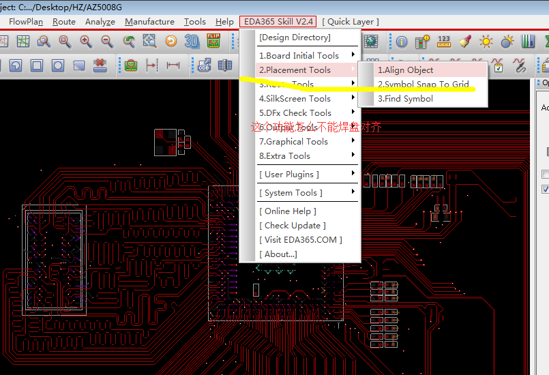Open the Tools menu

point(195,22)
